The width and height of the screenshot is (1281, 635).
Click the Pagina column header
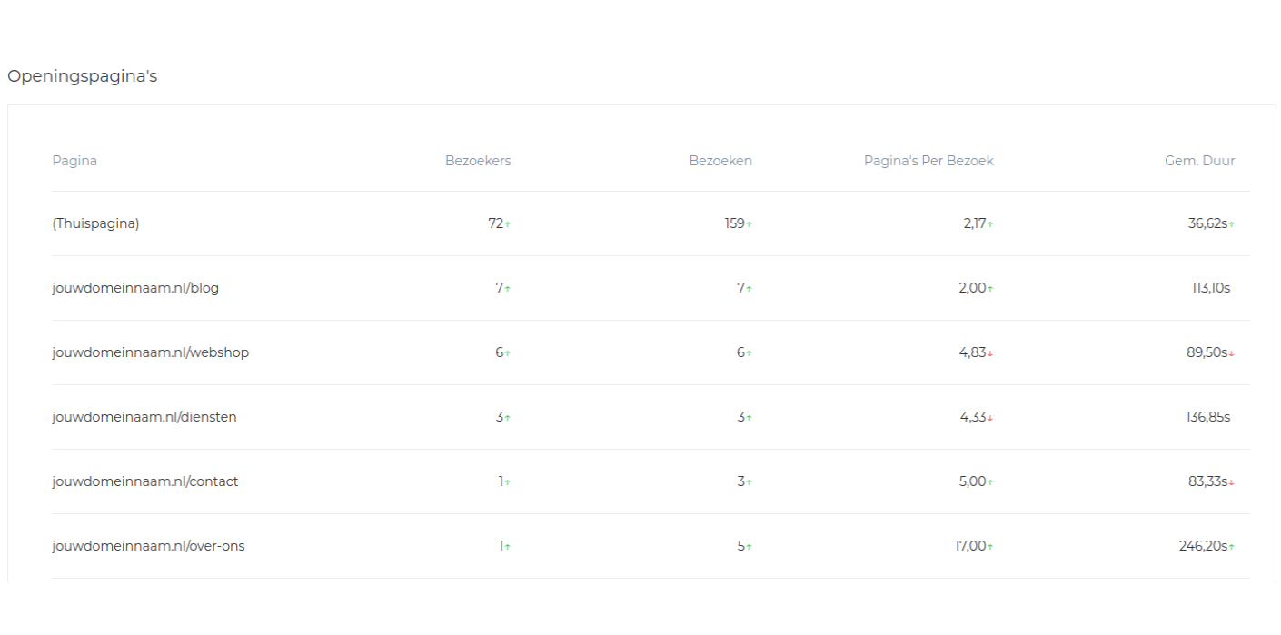point(74,161)
